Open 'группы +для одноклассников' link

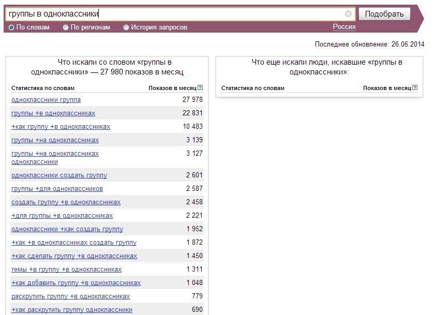[57, 189]
